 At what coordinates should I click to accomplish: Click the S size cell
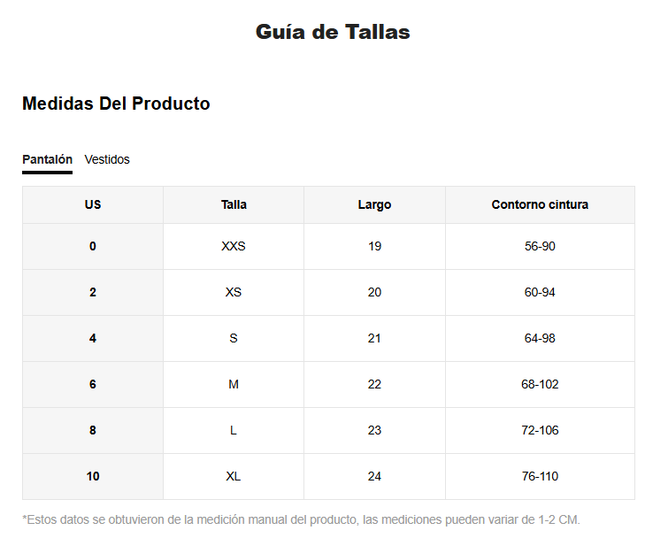[234, 338]
